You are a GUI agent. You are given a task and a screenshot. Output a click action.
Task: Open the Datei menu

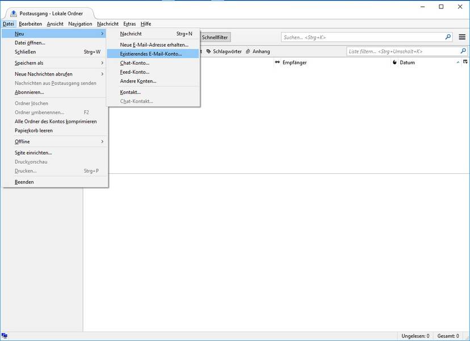(9, 24)
